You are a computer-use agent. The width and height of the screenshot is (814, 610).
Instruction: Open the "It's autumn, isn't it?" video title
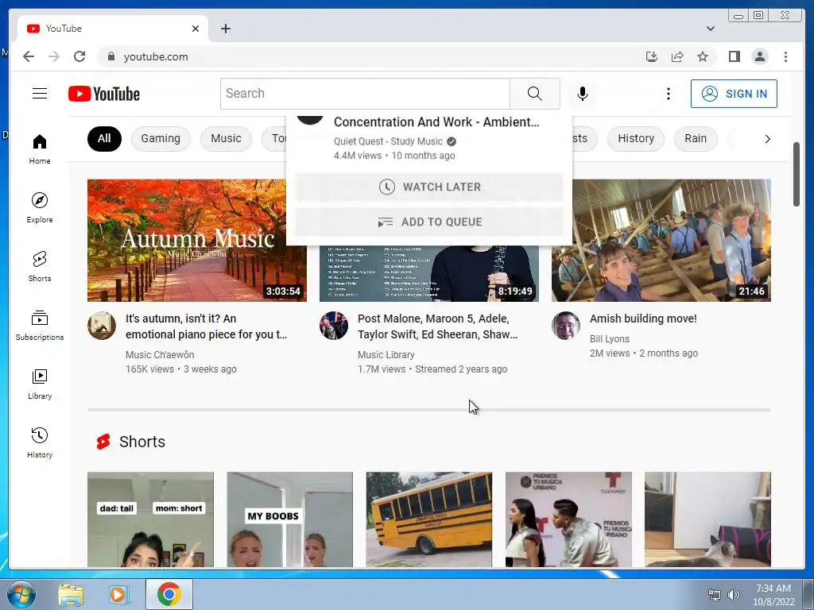coord(206,326)
